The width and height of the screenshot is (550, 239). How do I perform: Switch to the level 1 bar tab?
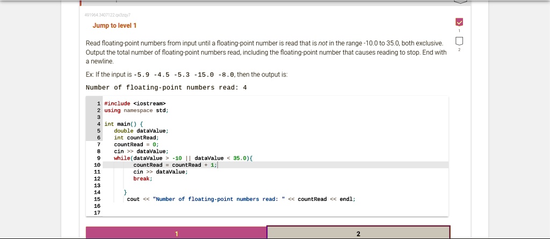(x=176, y=233)
